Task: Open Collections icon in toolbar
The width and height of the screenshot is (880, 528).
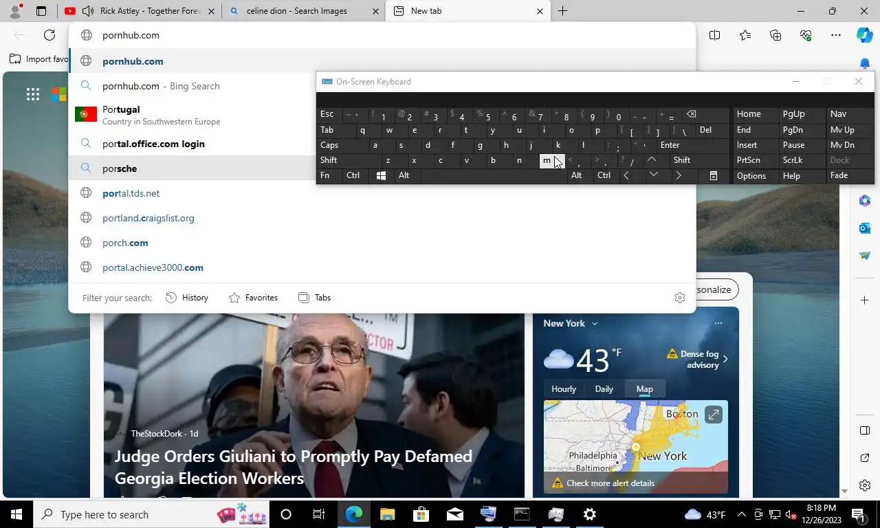Action: click(x=775, y=35)
